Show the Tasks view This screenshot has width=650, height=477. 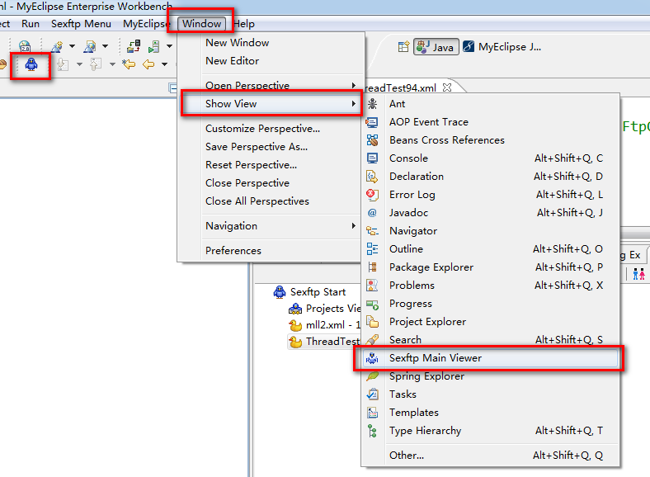click(x=491, y=394)
